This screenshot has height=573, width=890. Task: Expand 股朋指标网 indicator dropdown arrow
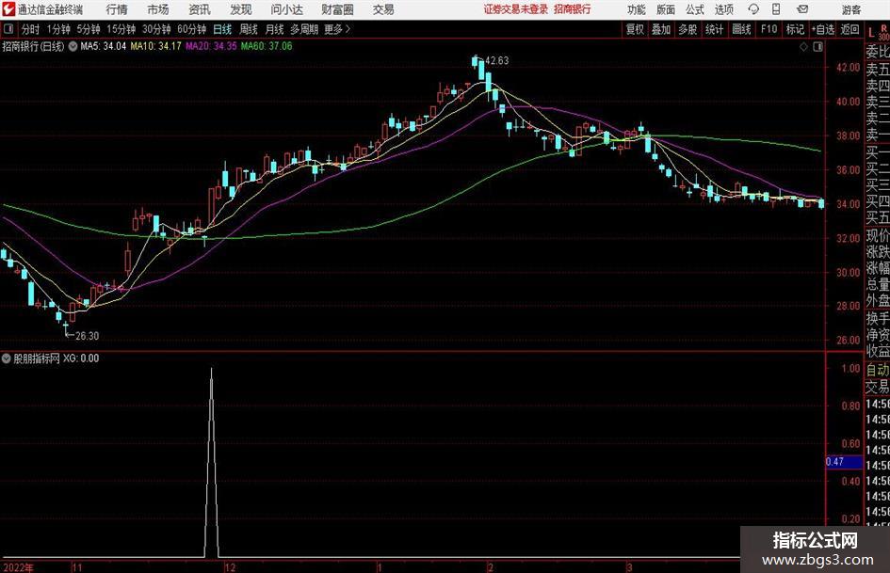click(x=7, y=358)
